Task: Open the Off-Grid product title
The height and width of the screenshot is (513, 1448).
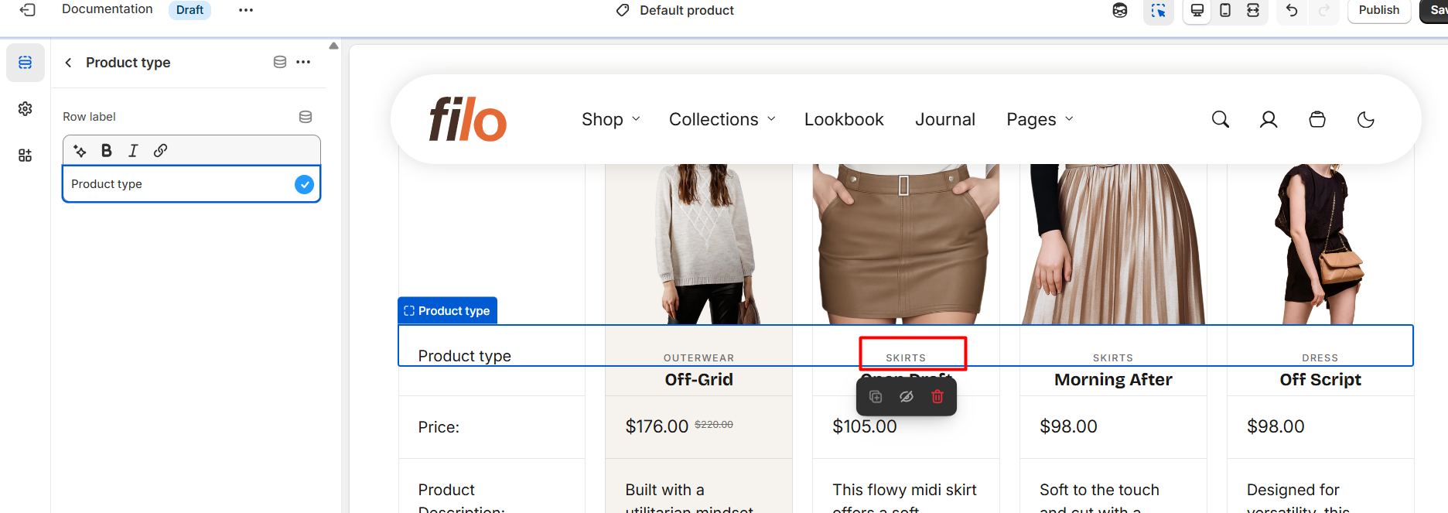Action: (x=699, y=380)
